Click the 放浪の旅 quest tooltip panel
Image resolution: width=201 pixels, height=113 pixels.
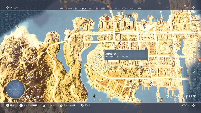pos(126,55)
